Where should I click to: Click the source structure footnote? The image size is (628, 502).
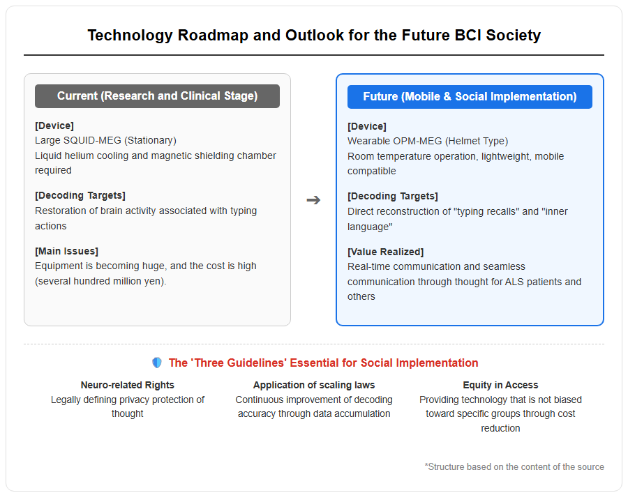514,466
